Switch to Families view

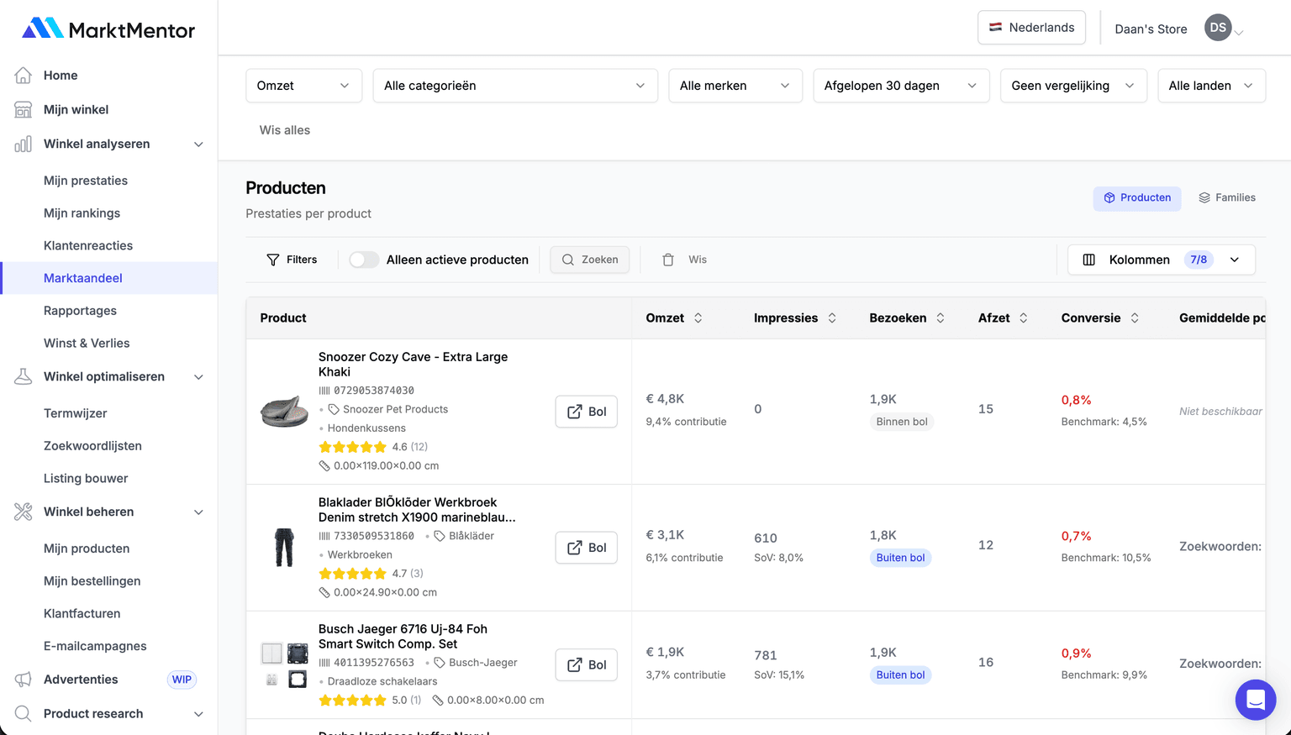(x=1226, y=198)
